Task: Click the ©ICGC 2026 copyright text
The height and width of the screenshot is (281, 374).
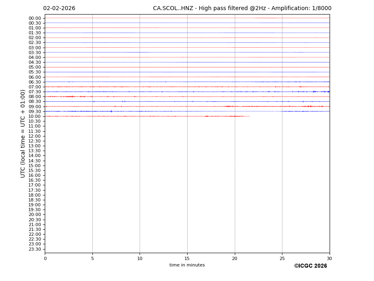Action: point(310,266)
